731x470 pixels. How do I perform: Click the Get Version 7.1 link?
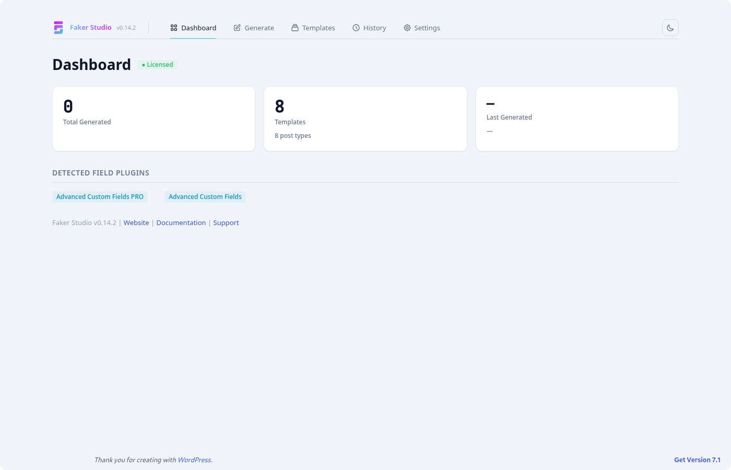point(697,460)
